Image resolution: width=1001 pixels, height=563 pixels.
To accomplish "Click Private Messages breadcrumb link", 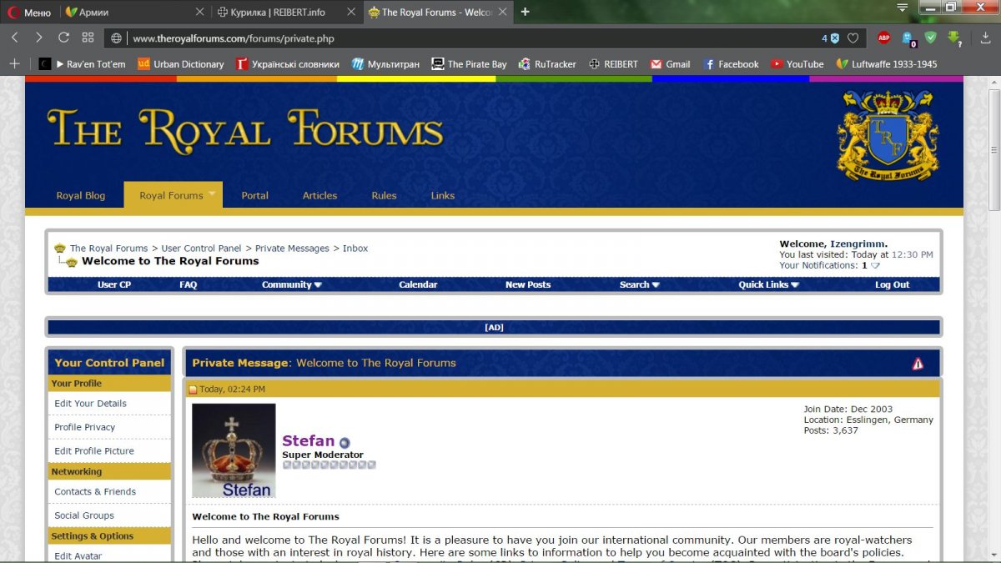I will point(292,249).
